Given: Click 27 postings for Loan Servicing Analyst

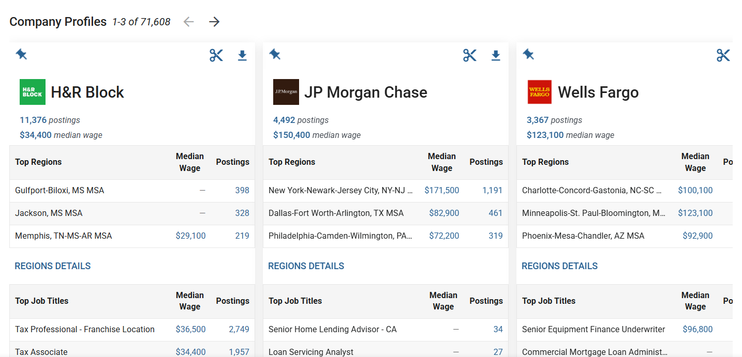Looking at the screenshot, I should point(498,352).
